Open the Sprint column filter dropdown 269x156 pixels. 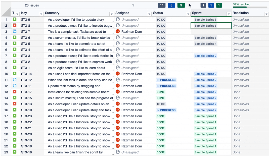click(229, 14)
